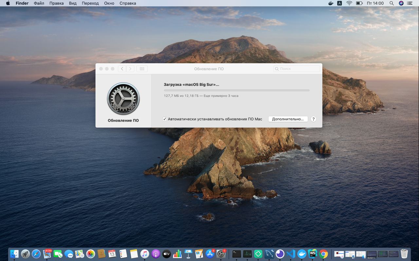Open Insomnia purple circle icon in Dock
Viewport: 419px width, 261px height.
(x=280, y=254)
